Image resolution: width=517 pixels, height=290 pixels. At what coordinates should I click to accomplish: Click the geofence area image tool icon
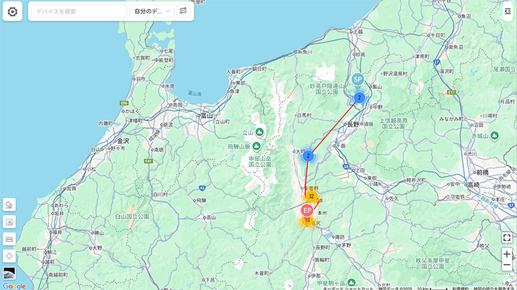coord(9,222)
